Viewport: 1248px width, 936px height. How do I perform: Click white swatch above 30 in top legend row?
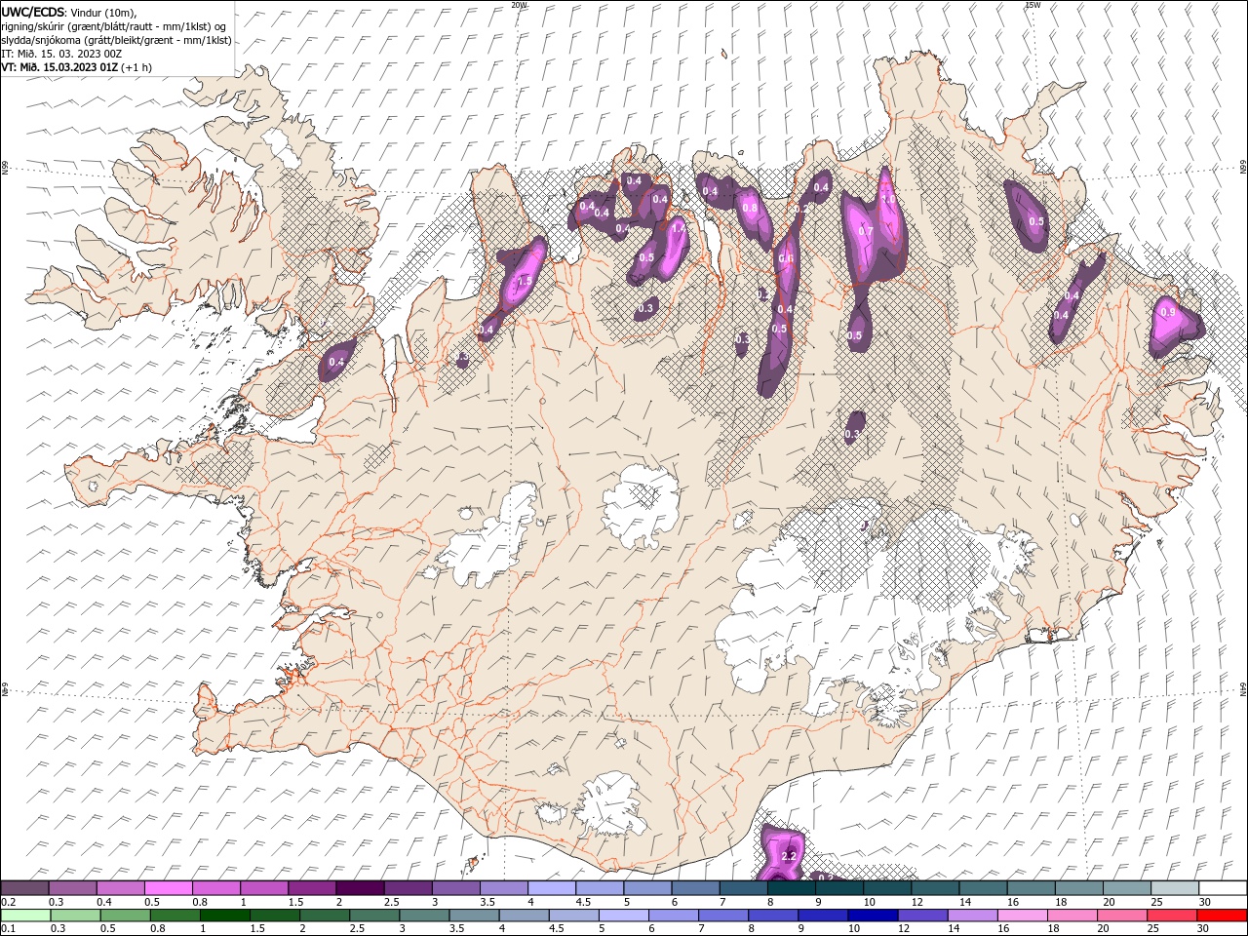(x=1223, y=888)
